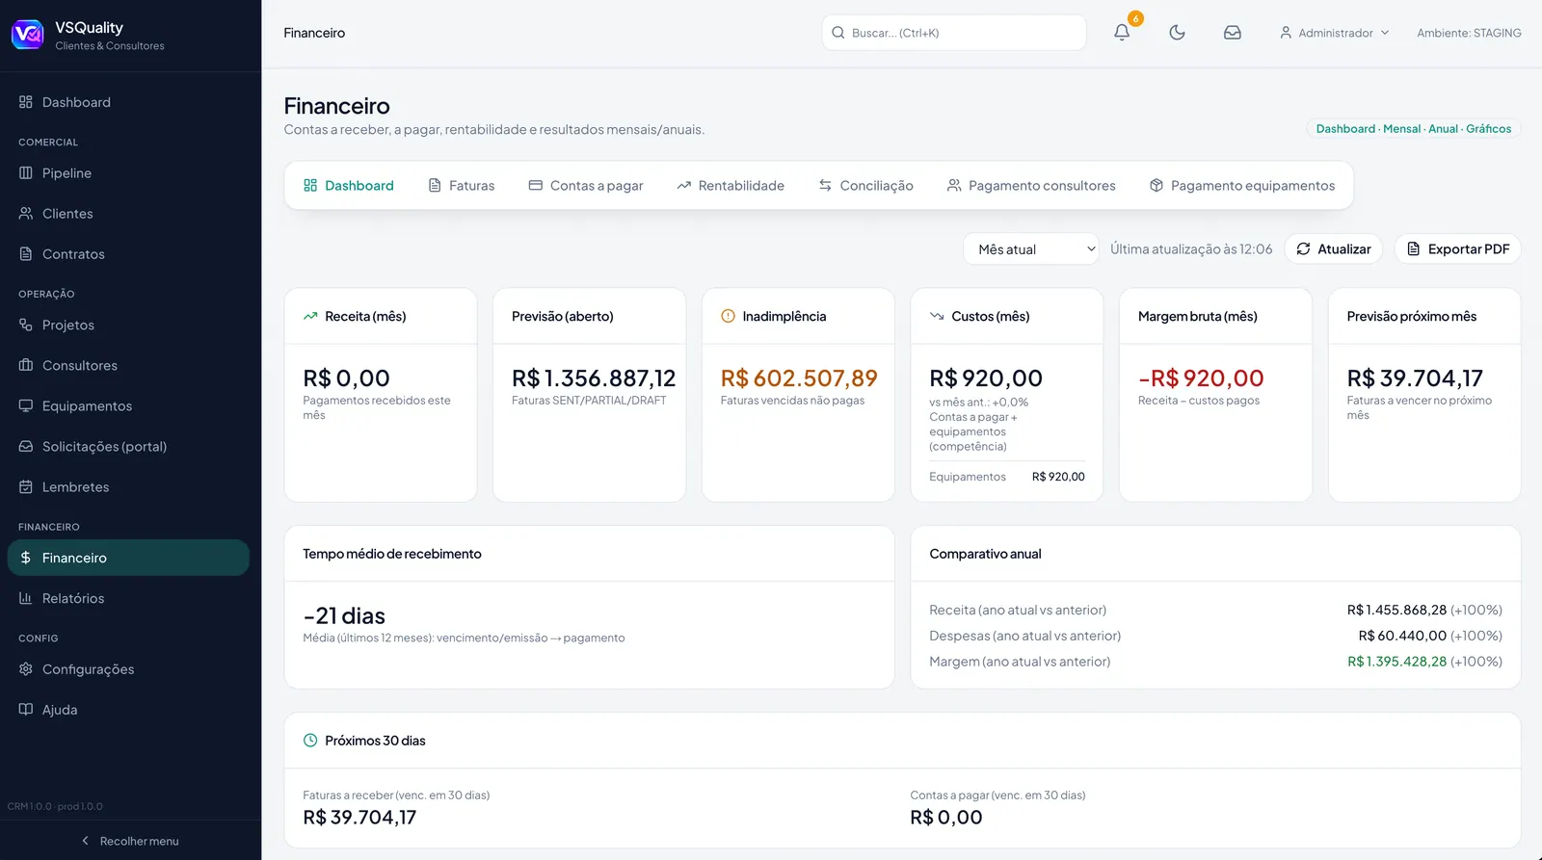Switch to the Faturas tab
Viewport: 1542px width, 860px height.
(x=462, y=185)
